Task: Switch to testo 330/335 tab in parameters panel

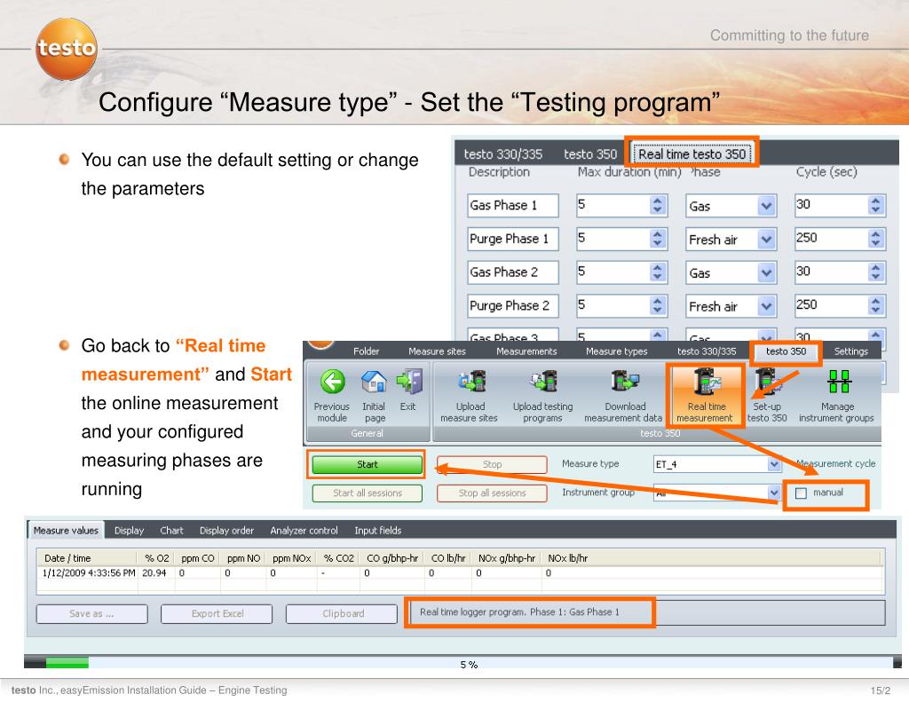Action: pyautogui.click(x=502, y=154)
